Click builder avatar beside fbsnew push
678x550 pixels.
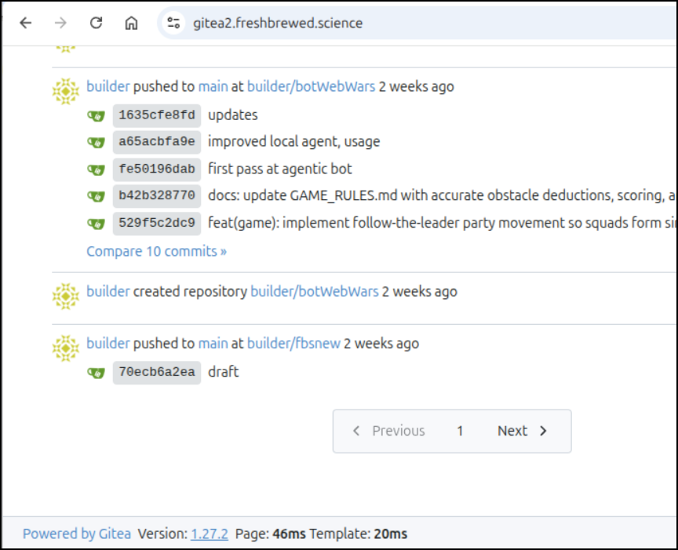point(66,348)
